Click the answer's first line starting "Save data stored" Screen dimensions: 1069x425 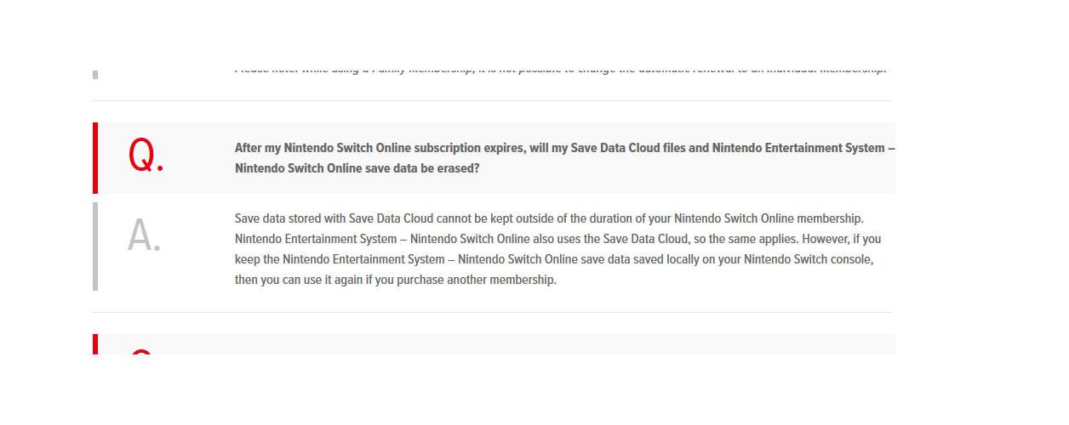pyautogui.click(x=549, y=218)
